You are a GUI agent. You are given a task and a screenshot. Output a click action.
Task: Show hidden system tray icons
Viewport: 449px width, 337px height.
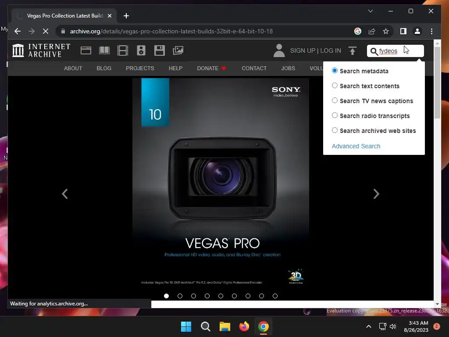(368, 326)
